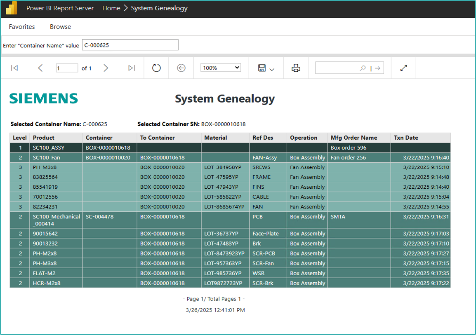
Task: Select the full screen toggle icon
Action: point(403,68)
